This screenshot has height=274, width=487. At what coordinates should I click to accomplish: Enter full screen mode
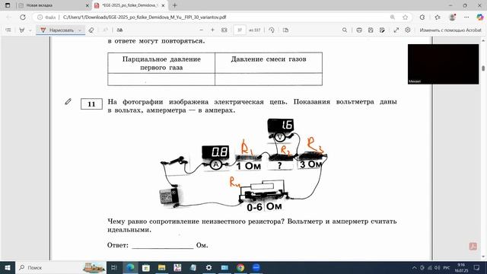[x=396, y=30]
